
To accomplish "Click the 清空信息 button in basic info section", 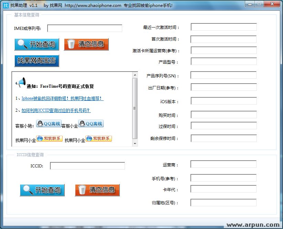I will [x=86, y=44].
